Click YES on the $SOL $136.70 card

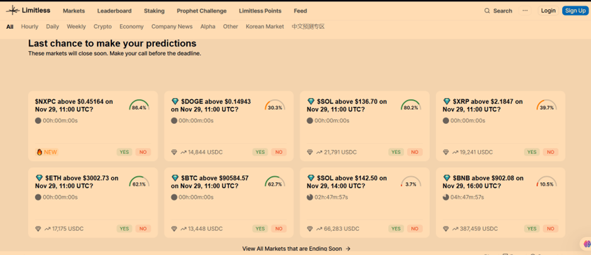[x=395, y=152]
